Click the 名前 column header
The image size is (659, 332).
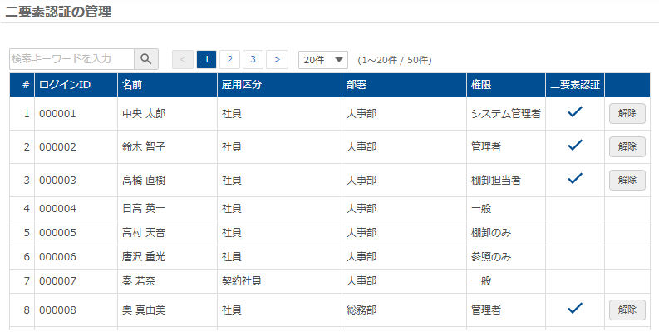[167, 85]
